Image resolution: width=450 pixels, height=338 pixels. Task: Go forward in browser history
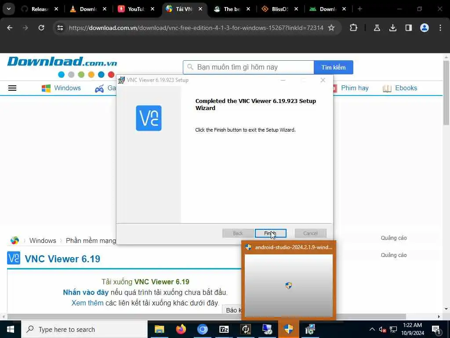(x=25, y=28)
